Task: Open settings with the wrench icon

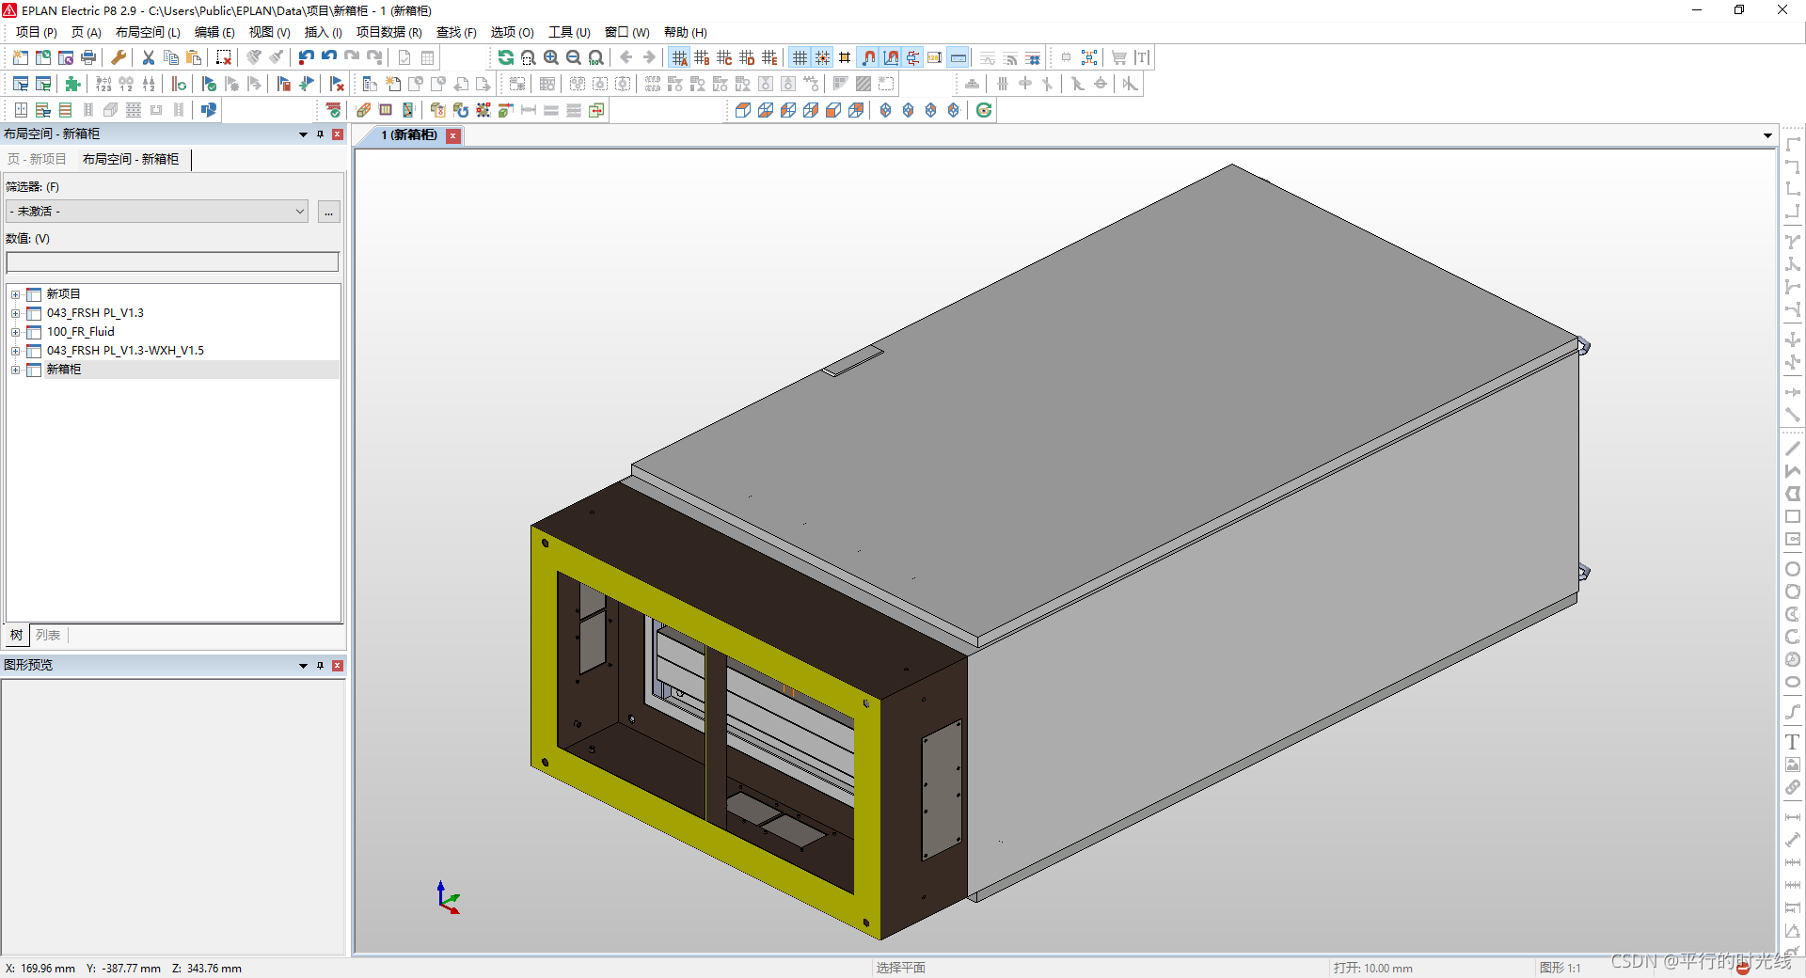Action: [x=119, y=57]
